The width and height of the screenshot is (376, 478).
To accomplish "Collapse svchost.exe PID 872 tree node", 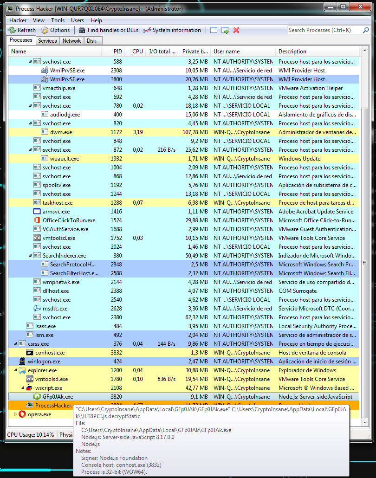I will (30, 150).
